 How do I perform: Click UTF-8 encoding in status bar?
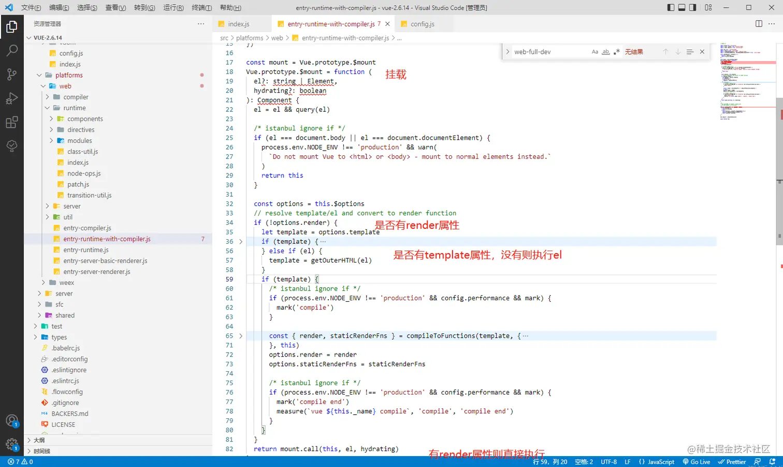point(608,462)
